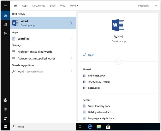The width and height of the screenshot is (161, 131).
Task: Open File Explorer from the taskbar
Action: tap(99, 127)
